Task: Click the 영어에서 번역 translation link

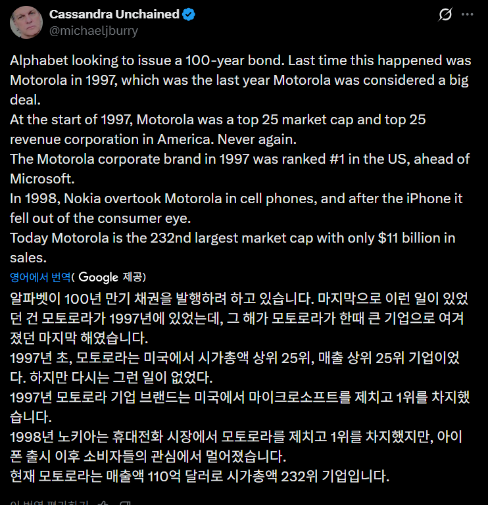Action: 40,277
